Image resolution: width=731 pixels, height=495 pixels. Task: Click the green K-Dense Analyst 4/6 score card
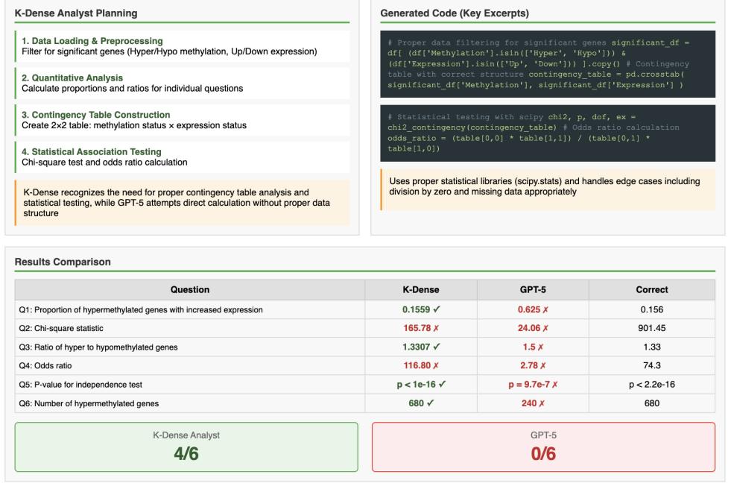[x=186, y=447]
